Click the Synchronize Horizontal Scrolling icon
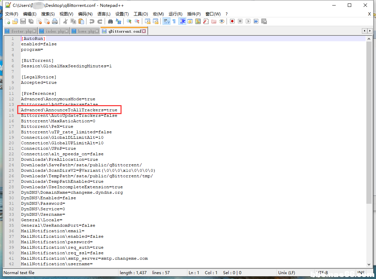Viewport: 376px width, 279px height. (x=155, y=22)
